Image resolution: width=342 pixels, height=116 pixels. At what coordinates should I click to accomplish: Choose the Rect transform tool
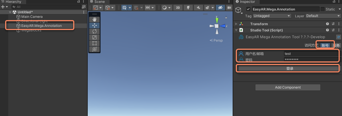[x=95, y=43]
